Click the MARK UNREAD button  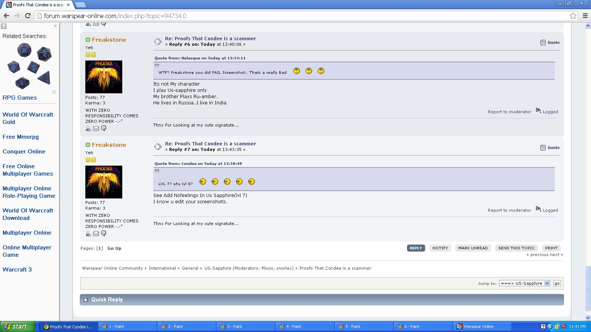(x=473, y=248)
